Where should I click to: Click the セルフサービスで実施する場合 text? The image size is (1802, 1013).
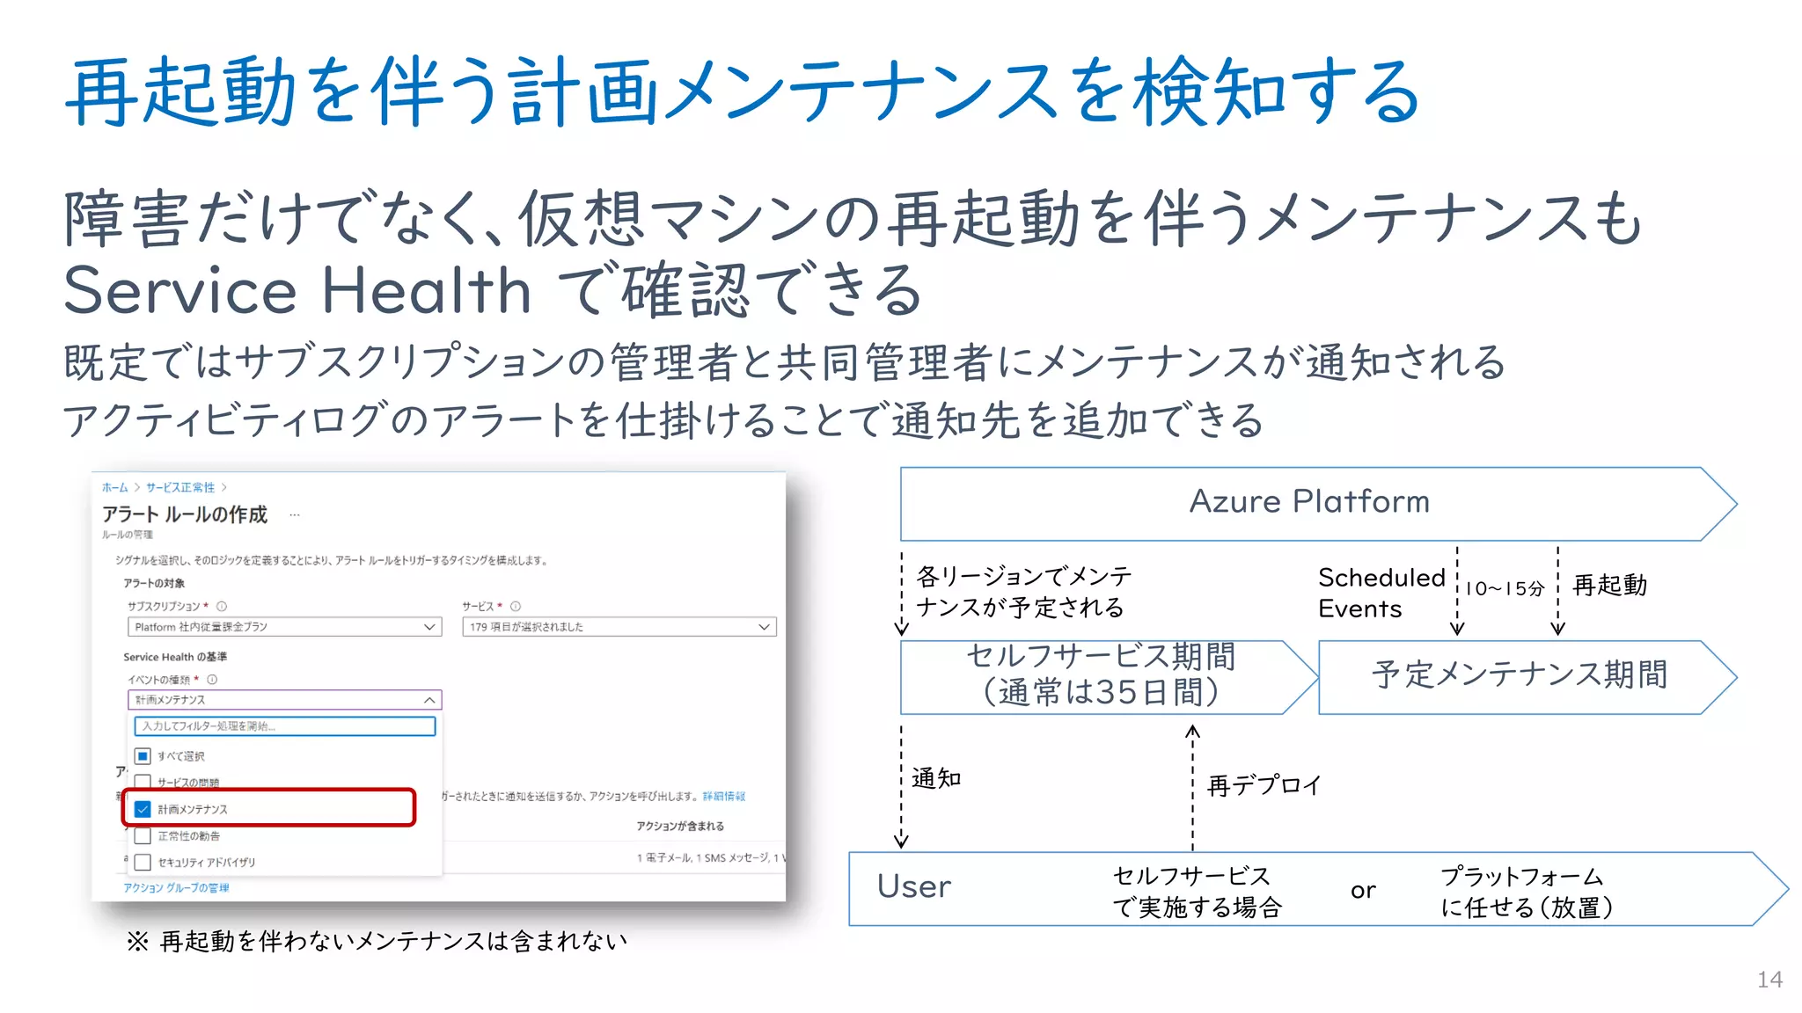click(x=1198, y=892)
